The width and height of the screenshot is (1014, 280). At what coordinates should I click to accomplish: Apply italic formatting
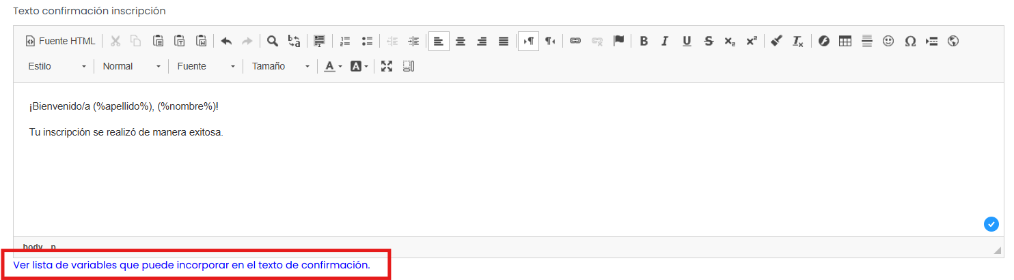pos(665,41)
